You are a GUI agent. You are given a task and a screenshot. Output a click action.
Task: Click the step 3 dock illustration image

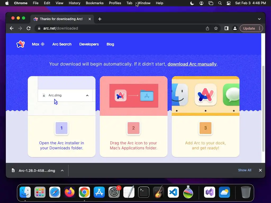pos(206,96)
